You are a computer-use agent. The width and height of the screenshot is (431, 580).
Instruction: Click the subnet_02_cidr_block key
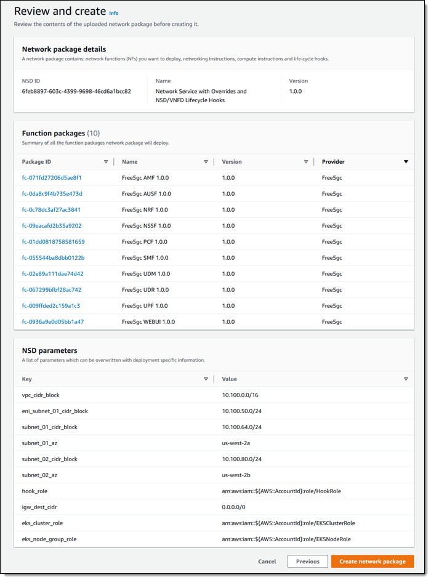pyautogui.click(x=50, y=459)
